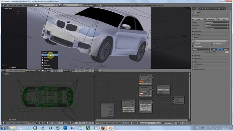Toggle the Overwrite checkbox
Image resolution: width=233 pixels, height=131 pixels.
[193, 44]
